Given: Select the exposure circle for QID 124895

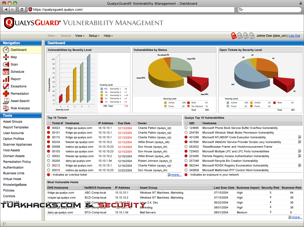Looking at the screenshot, I should pos(186,128).
